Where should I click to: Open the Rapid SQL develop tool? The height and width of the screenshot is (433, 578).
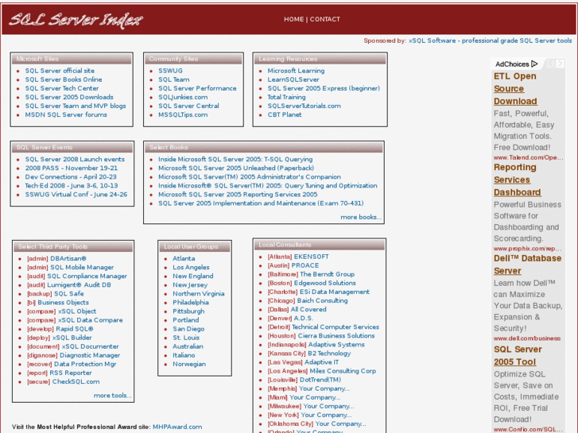pyautogui.click(x=75, y=329)
